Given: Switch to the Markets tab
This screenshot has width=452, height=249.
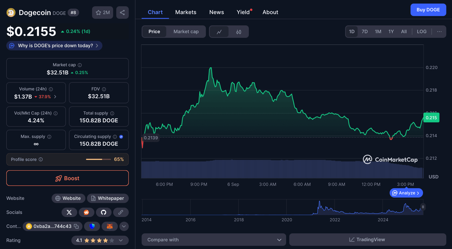Looking at the screenshot, I should (186, 12).
